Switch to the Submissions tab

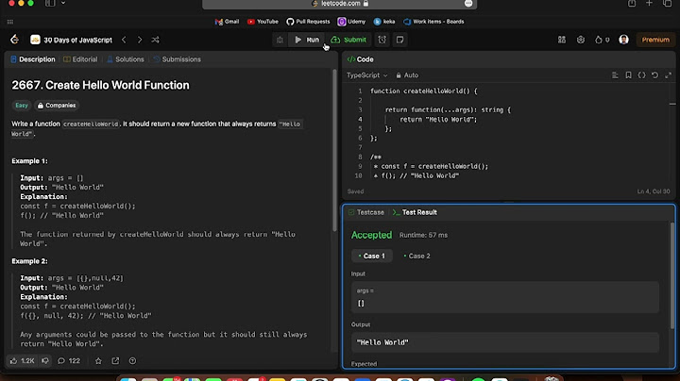pos(177,59)
